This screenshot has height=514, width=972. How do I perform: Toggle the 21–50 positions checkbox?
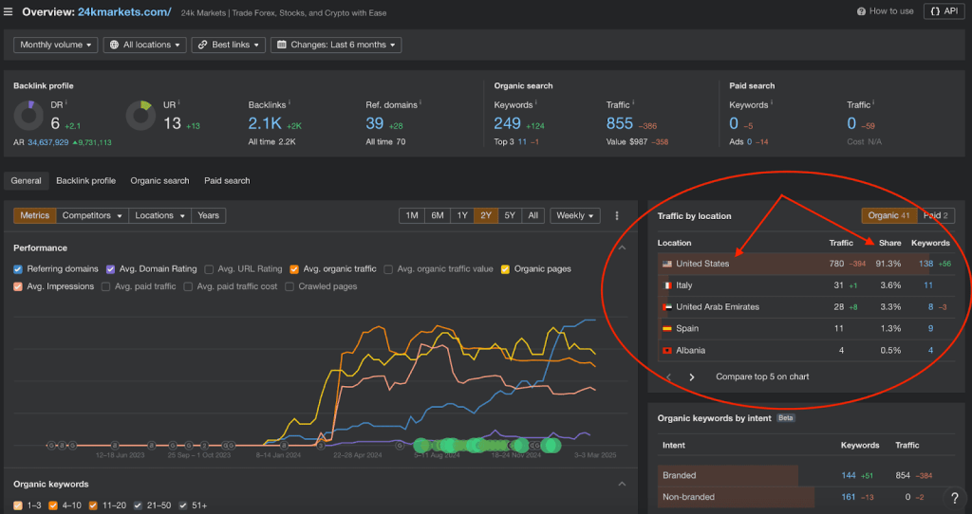138,505
